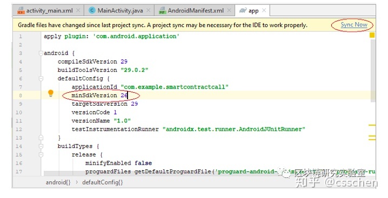Screen dimensions: 388x198
Task: Close the app tab
Action: 264,10
